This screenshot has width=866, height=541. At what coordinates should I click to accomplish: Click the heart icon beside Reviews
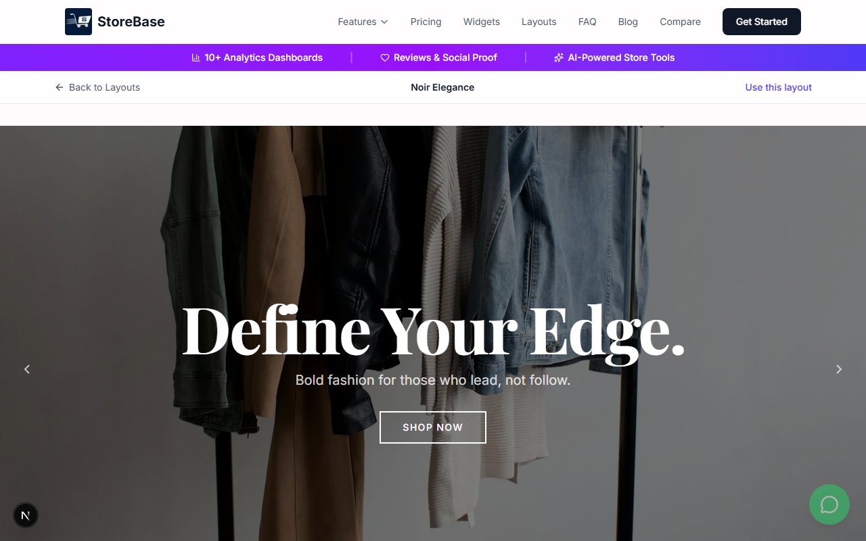click(385, 57)
